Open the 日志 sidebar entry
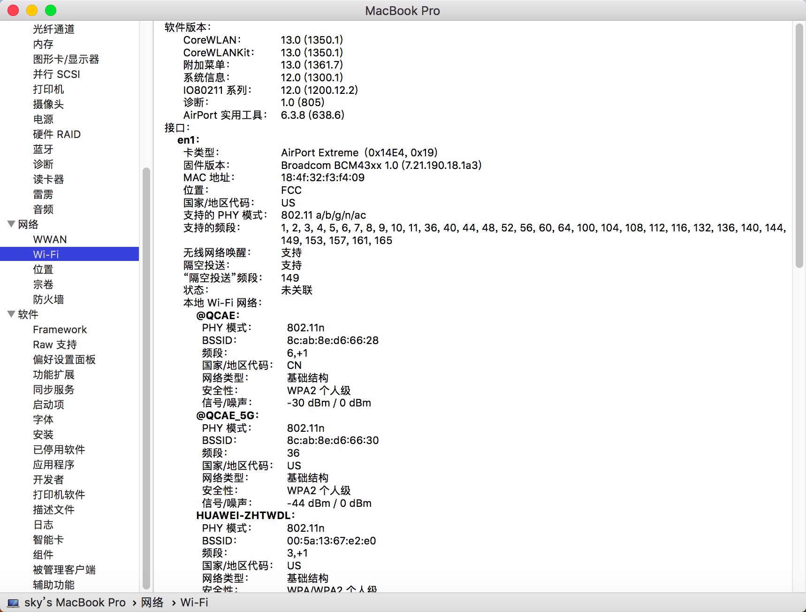806x612 pixels. click(43, 525)
